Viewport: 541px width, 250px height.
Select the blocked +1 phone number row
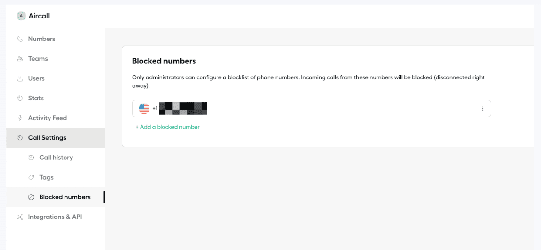click(303, 109)
